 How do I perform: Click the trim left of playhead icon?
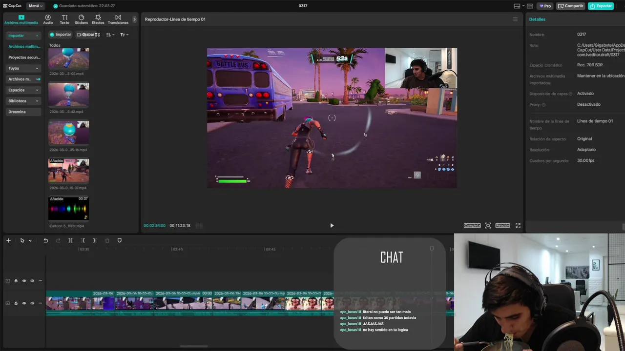[83, 240]
